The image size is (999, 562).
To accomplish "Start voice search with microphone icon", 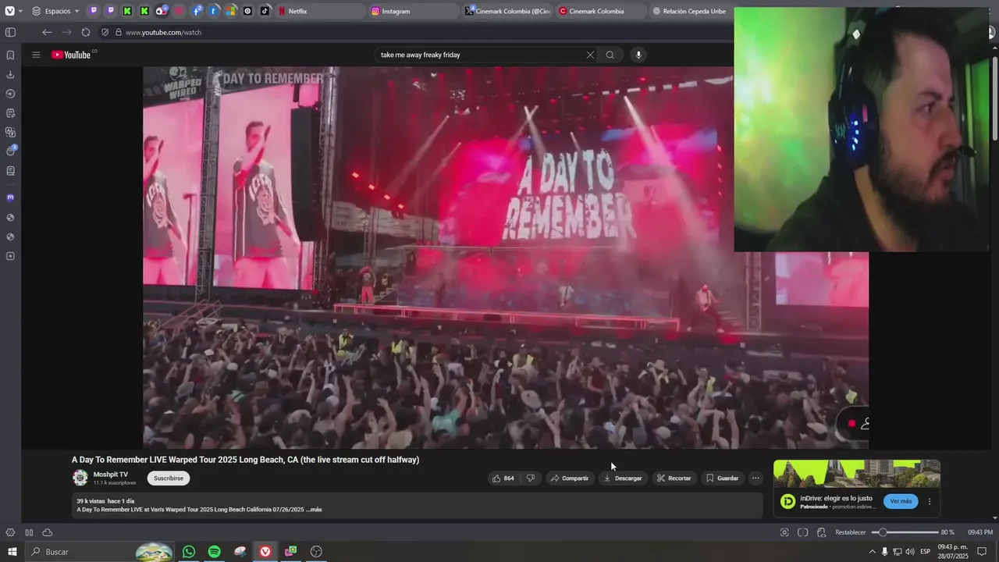I will 638,55.
